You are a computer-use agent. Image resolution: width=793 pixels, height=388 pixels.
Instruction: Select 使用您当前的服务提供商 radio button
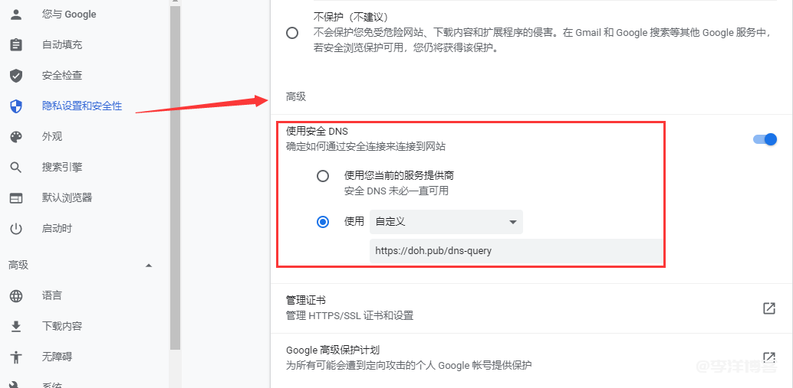click(323, 176)
